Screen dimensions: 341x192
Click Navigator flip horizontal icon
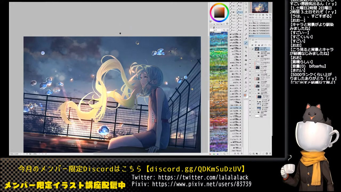267,18
